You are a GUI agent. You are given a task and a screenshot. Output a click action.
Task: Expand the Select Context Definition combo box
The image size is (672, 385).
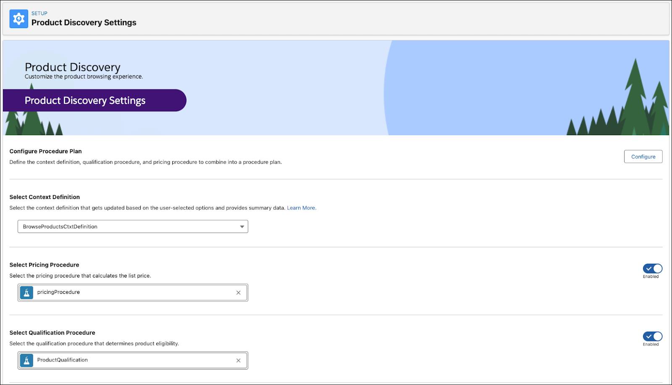133,226
